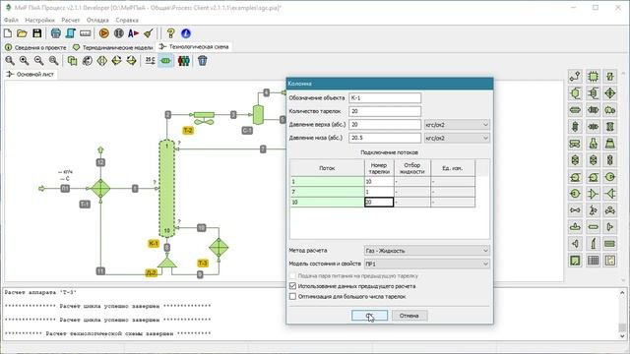Open the Отладка menu
Viewport: 630px width, 354px height.
[97, 20]
